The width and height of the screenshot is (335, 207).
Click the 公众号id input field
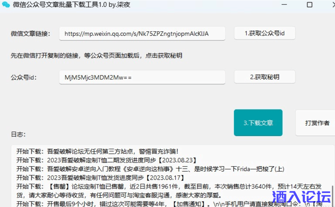tap(142, 77)
